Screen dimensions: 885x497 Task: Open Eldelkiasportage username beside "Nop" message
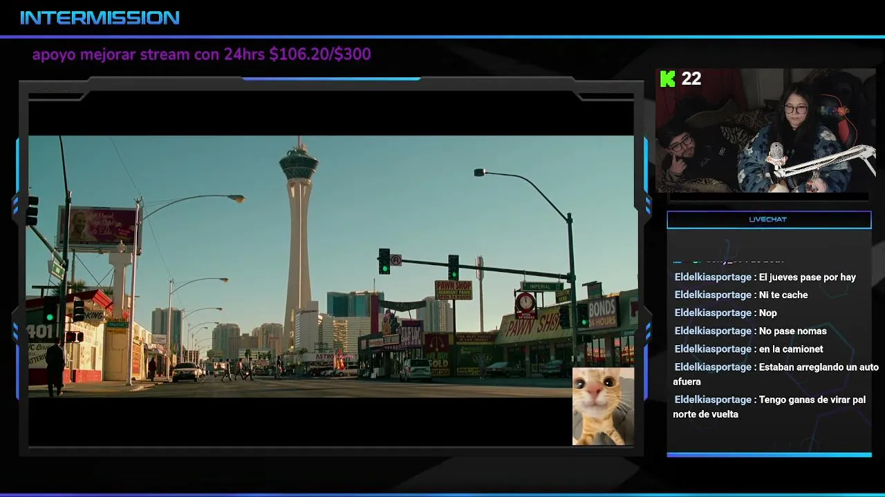713,313
